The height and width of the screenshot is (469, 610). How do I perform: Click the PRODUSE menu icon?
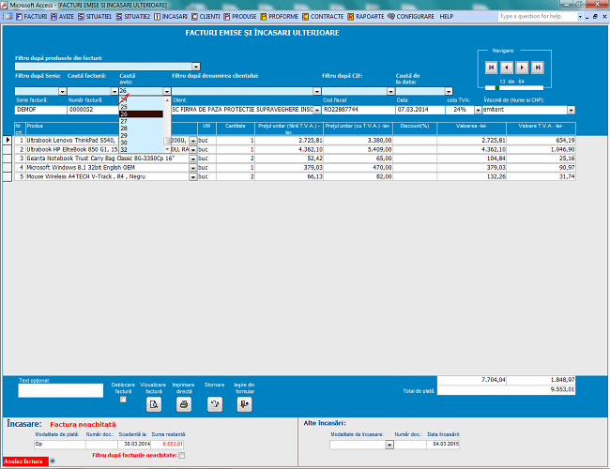click(227, 17)
